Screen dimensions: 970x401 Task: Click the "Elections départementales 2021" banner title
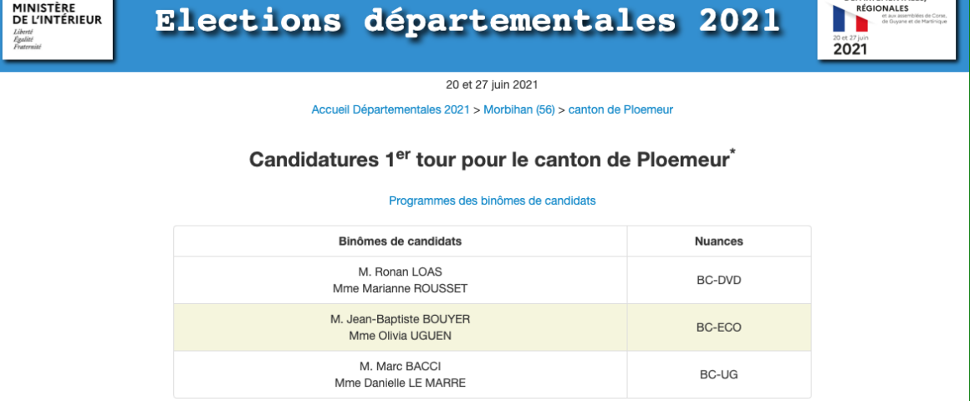(467, 22)
